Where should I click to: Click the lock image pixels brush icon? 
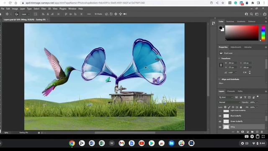tap(229, 107)
